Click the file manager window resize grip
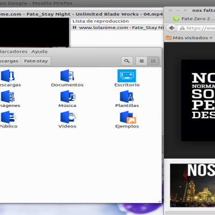This screenshot has width=215, height=215. [159, 201]
